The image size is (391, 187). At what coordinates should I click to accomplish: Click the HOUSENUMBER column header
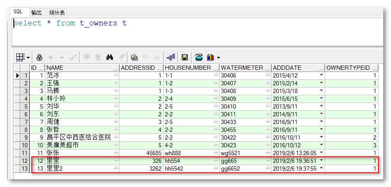[x=191, y=68]
